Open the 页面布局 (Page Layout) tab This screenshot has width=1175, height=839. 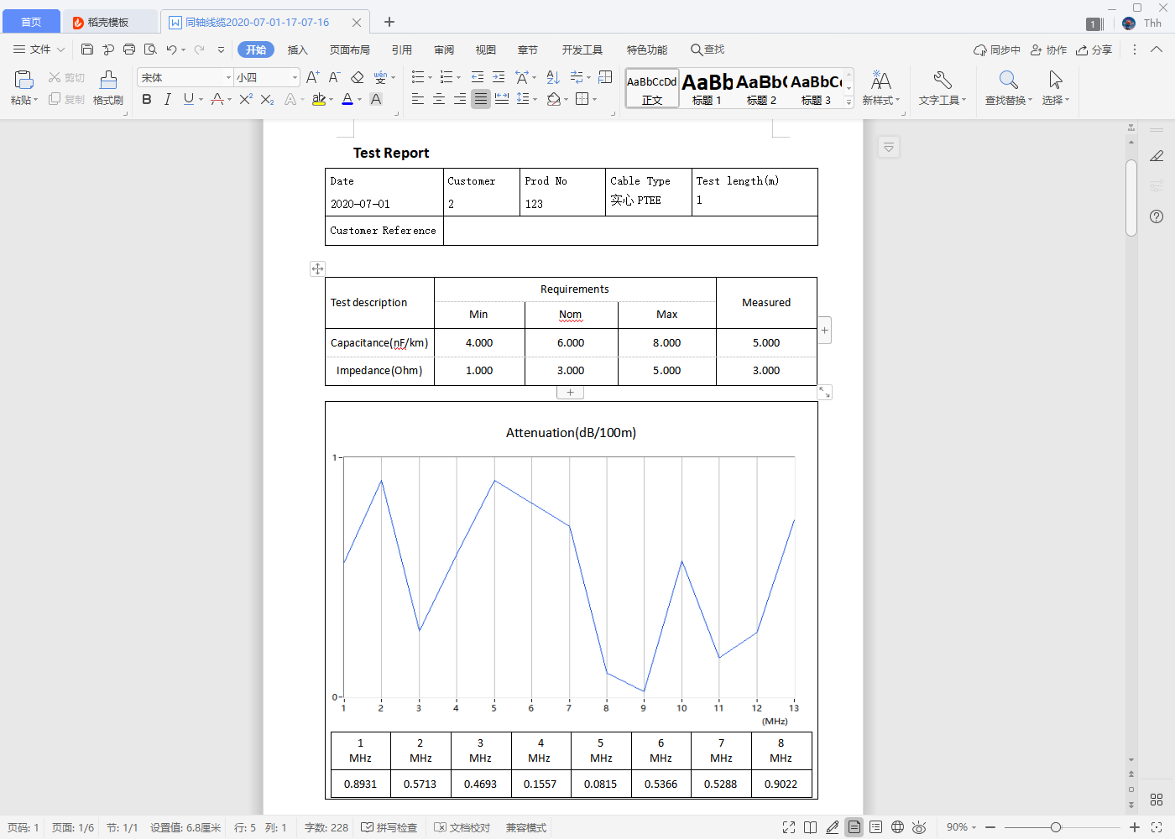(350, 50)
